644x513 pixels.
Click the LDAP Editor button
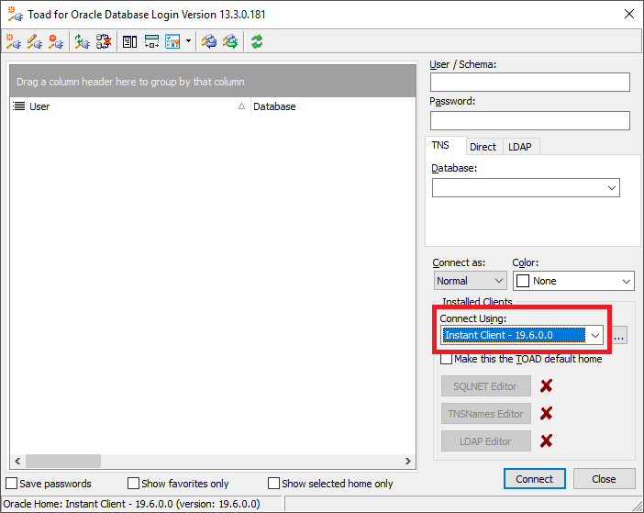click(x=486, y=441)
